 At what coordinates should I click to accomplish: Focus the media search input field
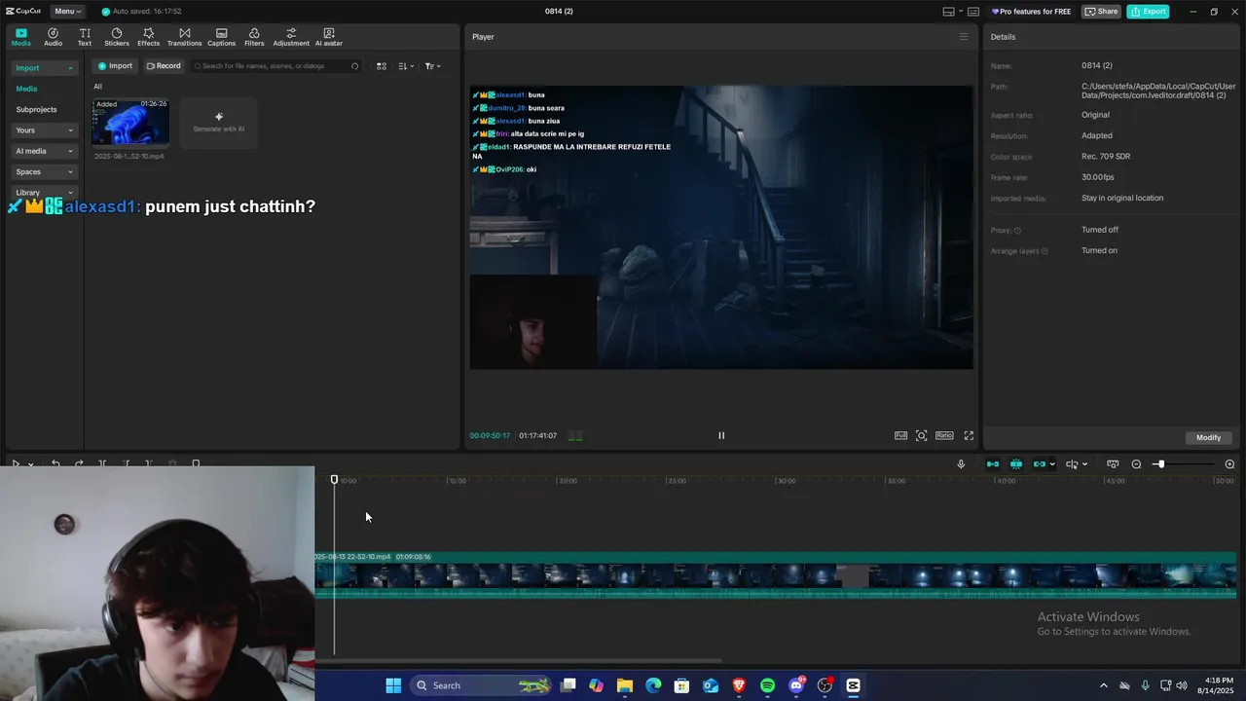[274, 66]
